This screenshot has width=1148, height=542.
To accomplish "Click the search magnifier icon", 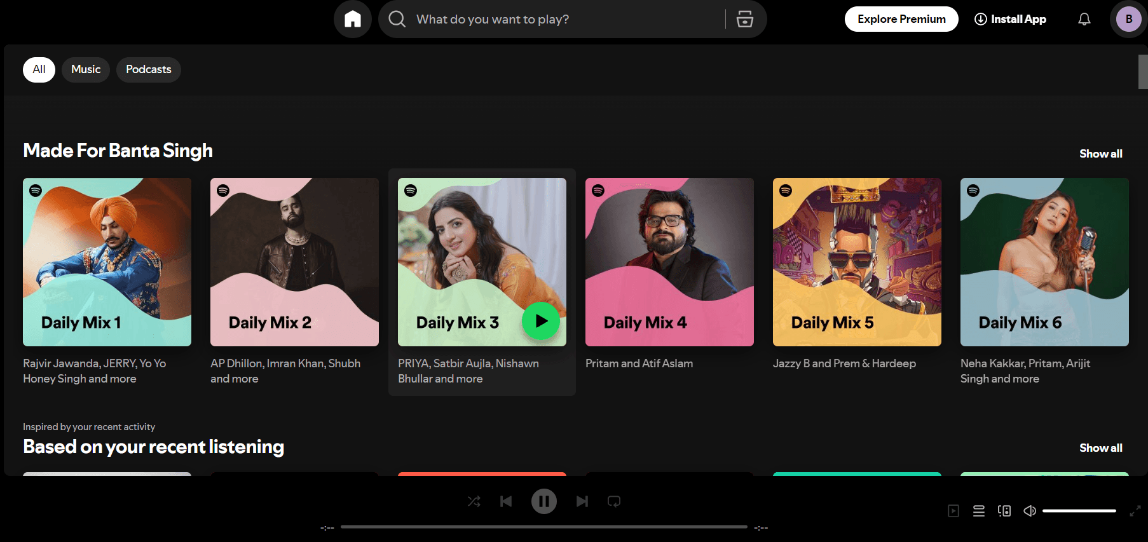I will pyautogui.click(x=397, y=19).
